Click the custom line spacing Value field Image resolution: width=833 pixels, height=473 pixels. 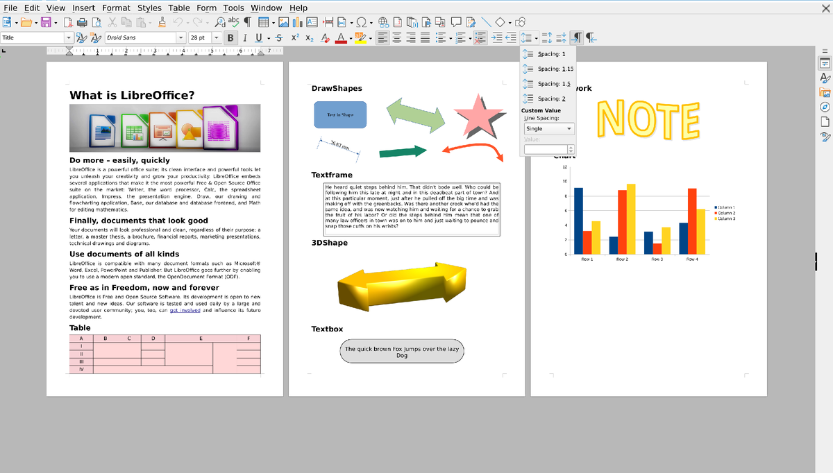click(x=545, y=148)
